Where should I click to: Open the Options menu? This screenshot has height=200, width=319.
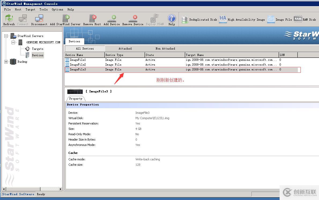[x=57, y=9]
